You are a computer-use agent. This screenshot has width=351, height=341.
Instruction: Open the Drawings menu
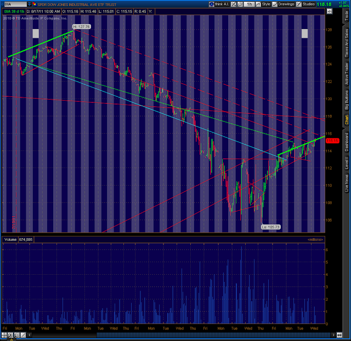[x=284, y=4]
